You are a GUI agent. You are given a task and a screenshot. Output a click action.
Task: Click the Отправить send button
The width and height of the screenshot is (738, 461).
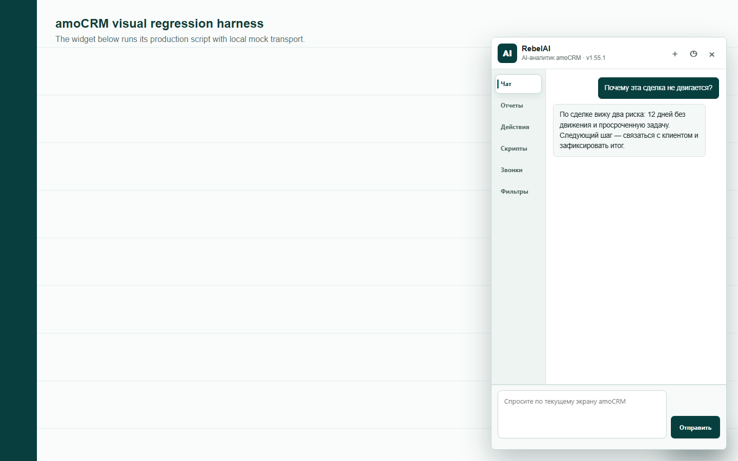tap(695, 427)
